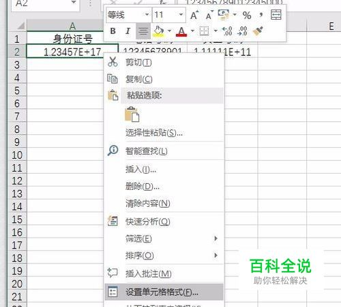This screenshot has width=341, height=307.
Task: Apply fill color bucket icon
Action: [x=159, y=31]
